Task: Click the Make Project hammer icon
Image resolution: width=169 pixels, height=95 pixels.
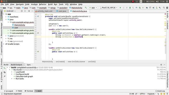Action: point(86,8)
